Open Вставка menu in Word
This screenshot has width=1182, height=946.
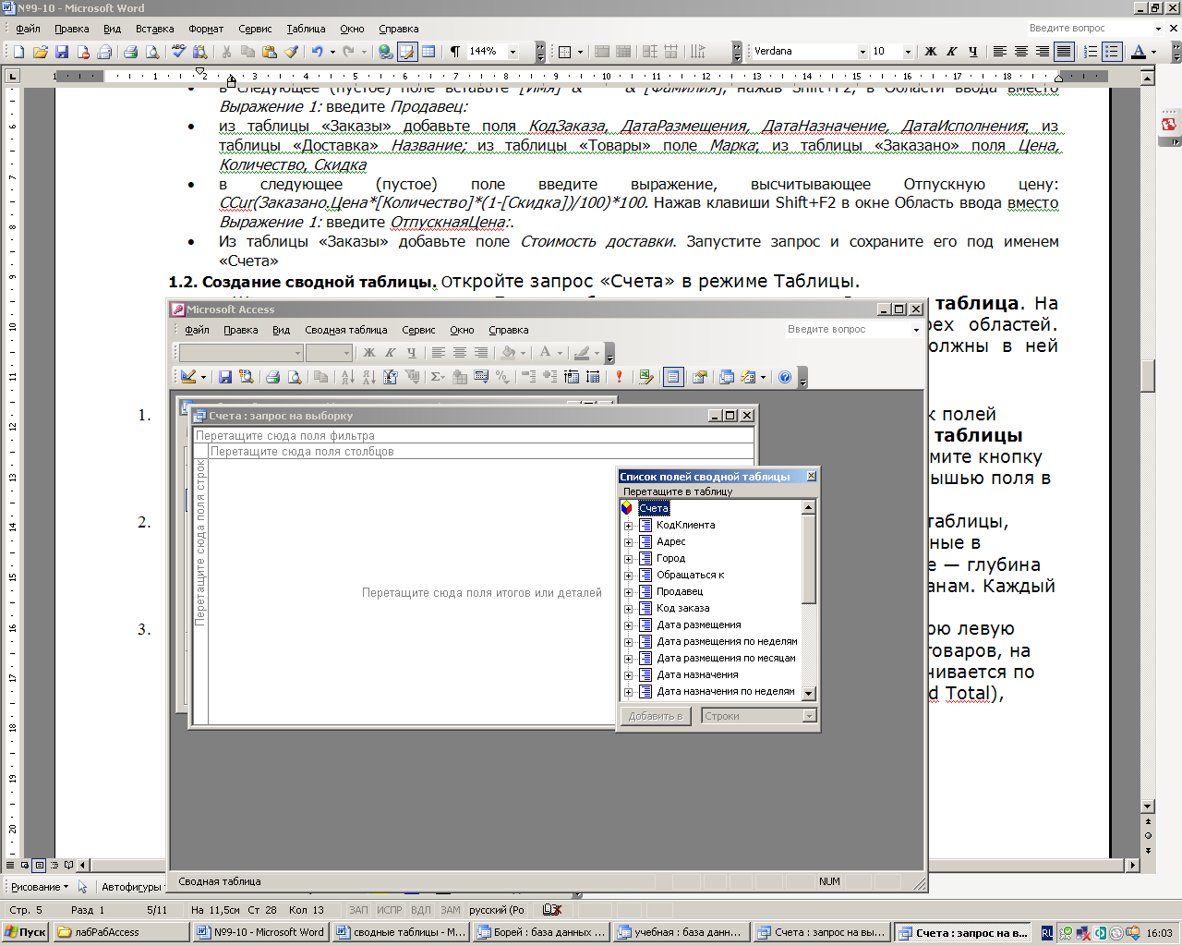click(154, 29)
